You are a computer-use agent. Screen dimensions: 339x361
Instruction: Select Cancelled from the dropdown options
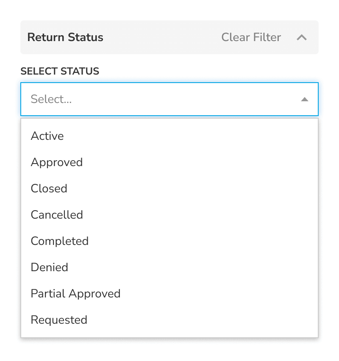tap(57, 215)
